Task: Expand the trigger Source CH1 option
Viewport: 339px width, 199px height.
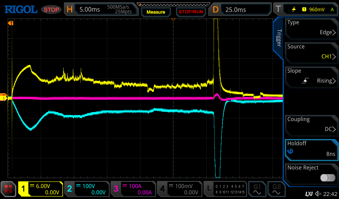Action: click(x=311, y=52)
